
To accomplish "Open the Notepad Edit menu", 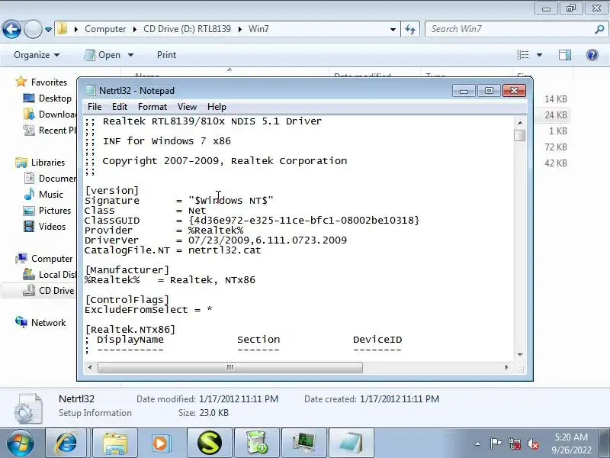I will tap(120, 107).
